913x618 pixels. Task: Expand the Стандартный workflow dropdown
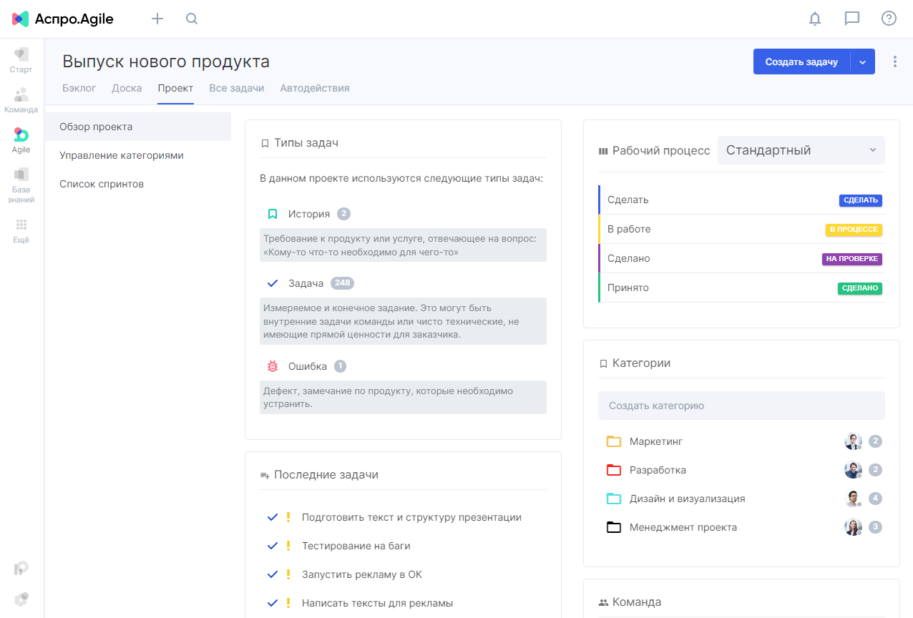pos(801,150)
